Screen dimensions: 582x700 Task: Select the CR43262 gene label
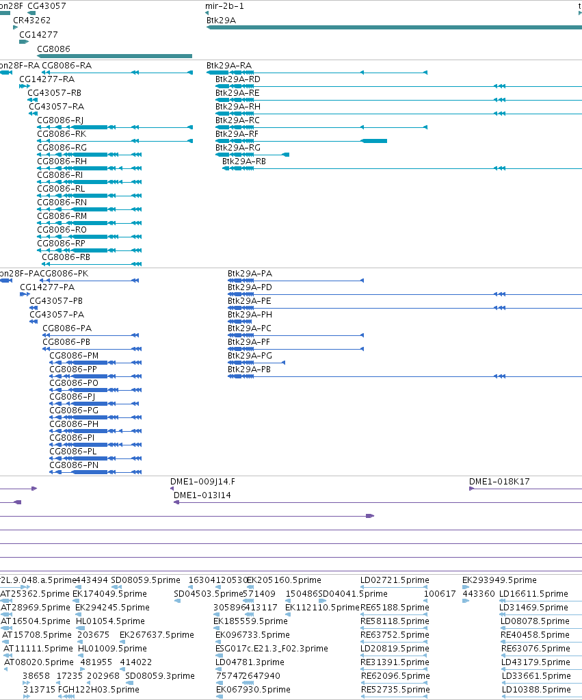click(31, 21)
